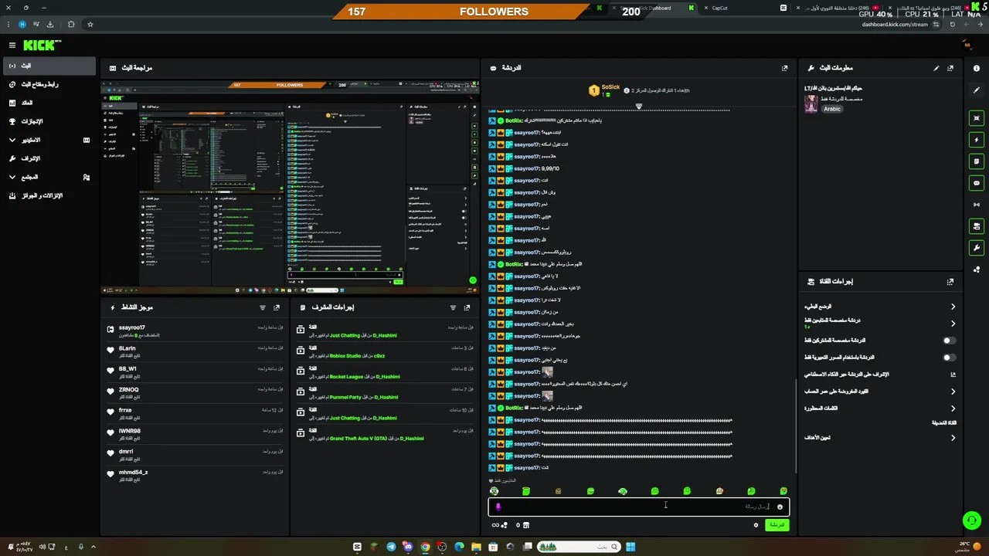The width and height of the screenshot is (989, 556).
Task: Click the info icon in right toolbar
Action: 977,68
